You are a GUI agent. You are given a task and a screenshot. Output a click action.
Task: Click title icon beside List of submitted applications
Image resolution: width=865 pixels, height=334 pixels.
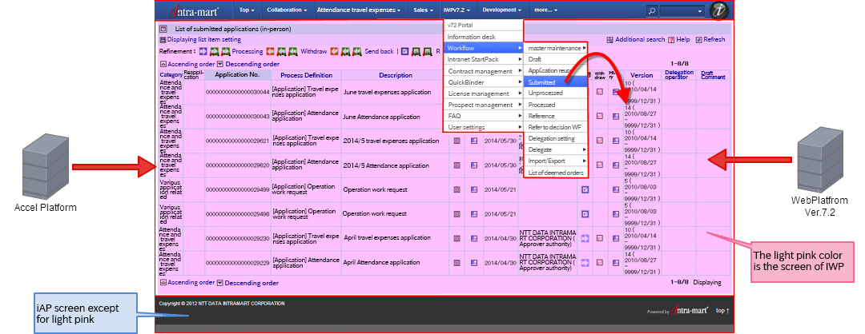click(163, 29)
